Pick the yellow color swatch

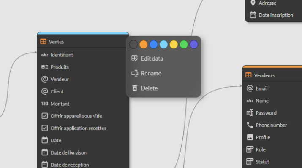(x=174, y=45)
